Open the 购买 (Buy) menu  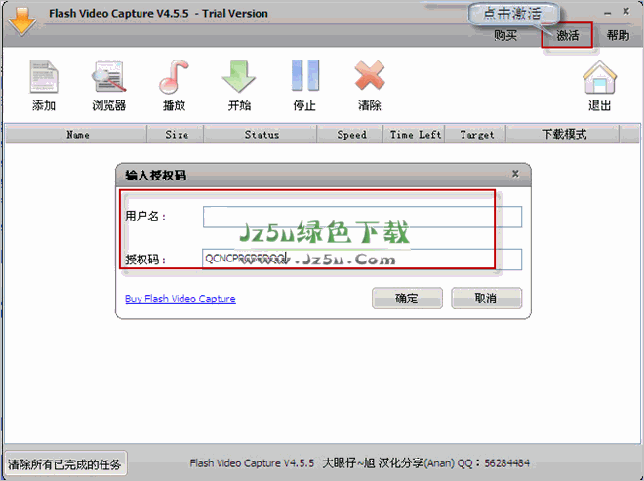pos(505,36)
